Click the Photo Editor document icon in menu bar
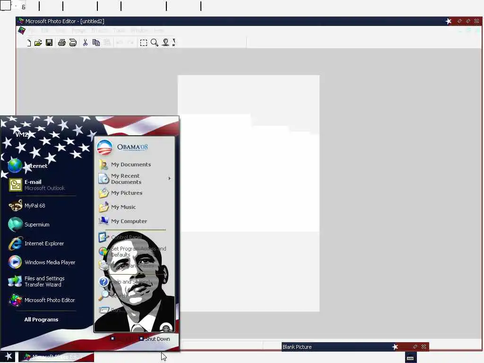The width and height of the screenshot is (484, 363). tap(22, 30)
